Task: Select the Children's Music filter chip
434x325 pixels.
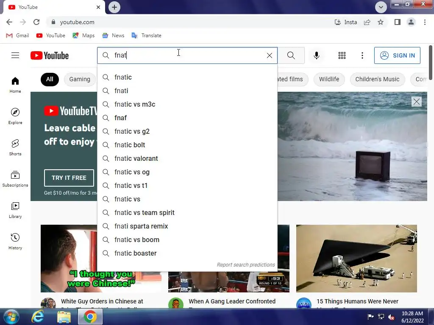Action: click(377, 79)
